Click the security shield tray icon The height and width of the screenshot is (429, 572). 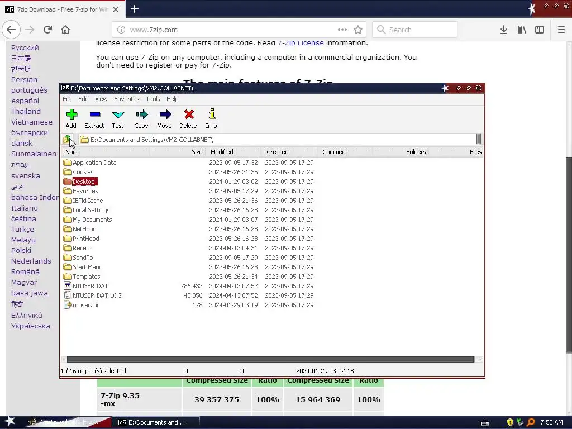coord(509,422)
